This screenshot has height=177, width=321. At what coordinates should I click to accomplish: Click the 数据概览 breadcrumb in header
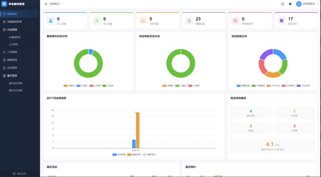[54, 4]
